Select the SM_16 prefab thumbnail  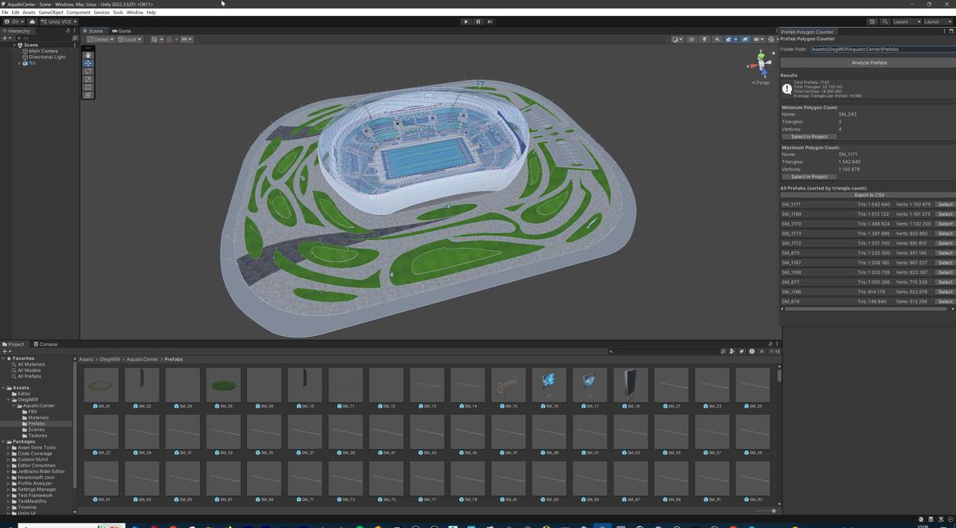tap(549, 385)
